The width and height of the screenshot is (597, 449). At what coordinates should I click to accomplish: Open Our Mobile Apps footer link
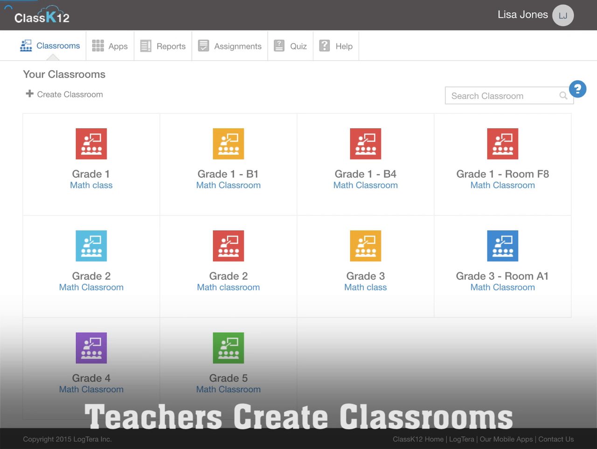[506, 439]
